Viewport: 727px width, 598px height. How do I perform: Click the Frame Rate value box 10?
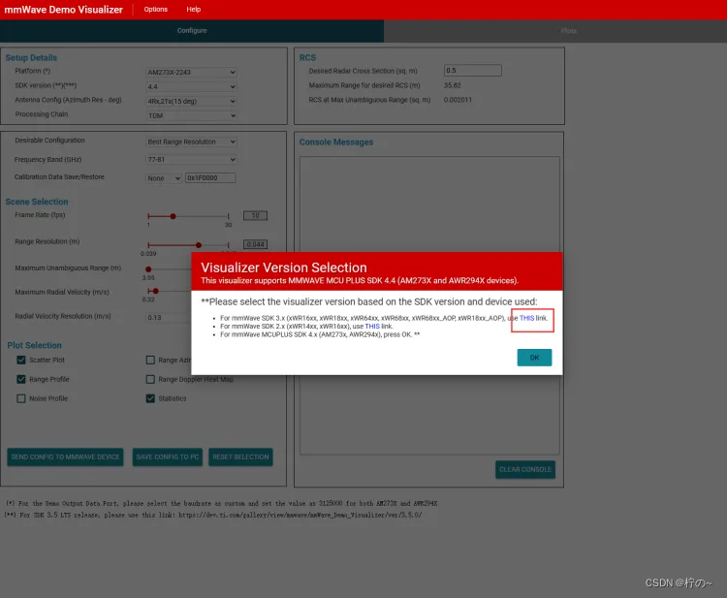click(255, 215)
